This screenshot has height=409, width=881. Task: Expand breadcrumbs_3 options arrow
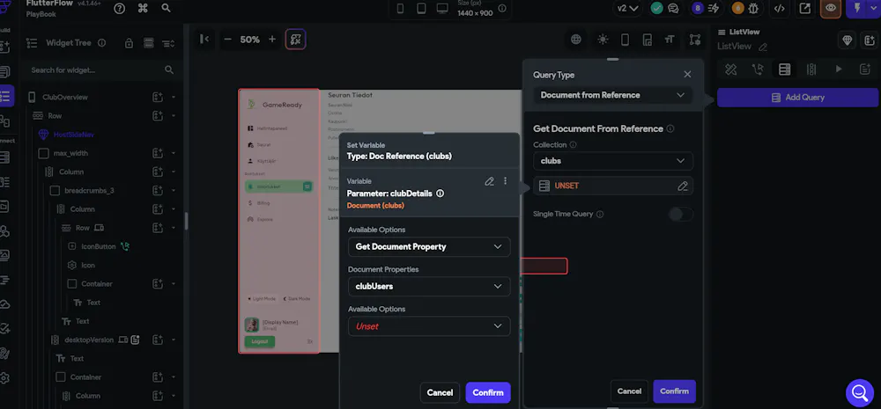[173, 190]
